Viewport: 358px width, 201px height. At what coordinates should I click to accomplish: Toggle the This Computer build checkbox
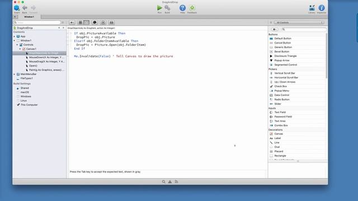pyautogui.click(x=18, y=105)
